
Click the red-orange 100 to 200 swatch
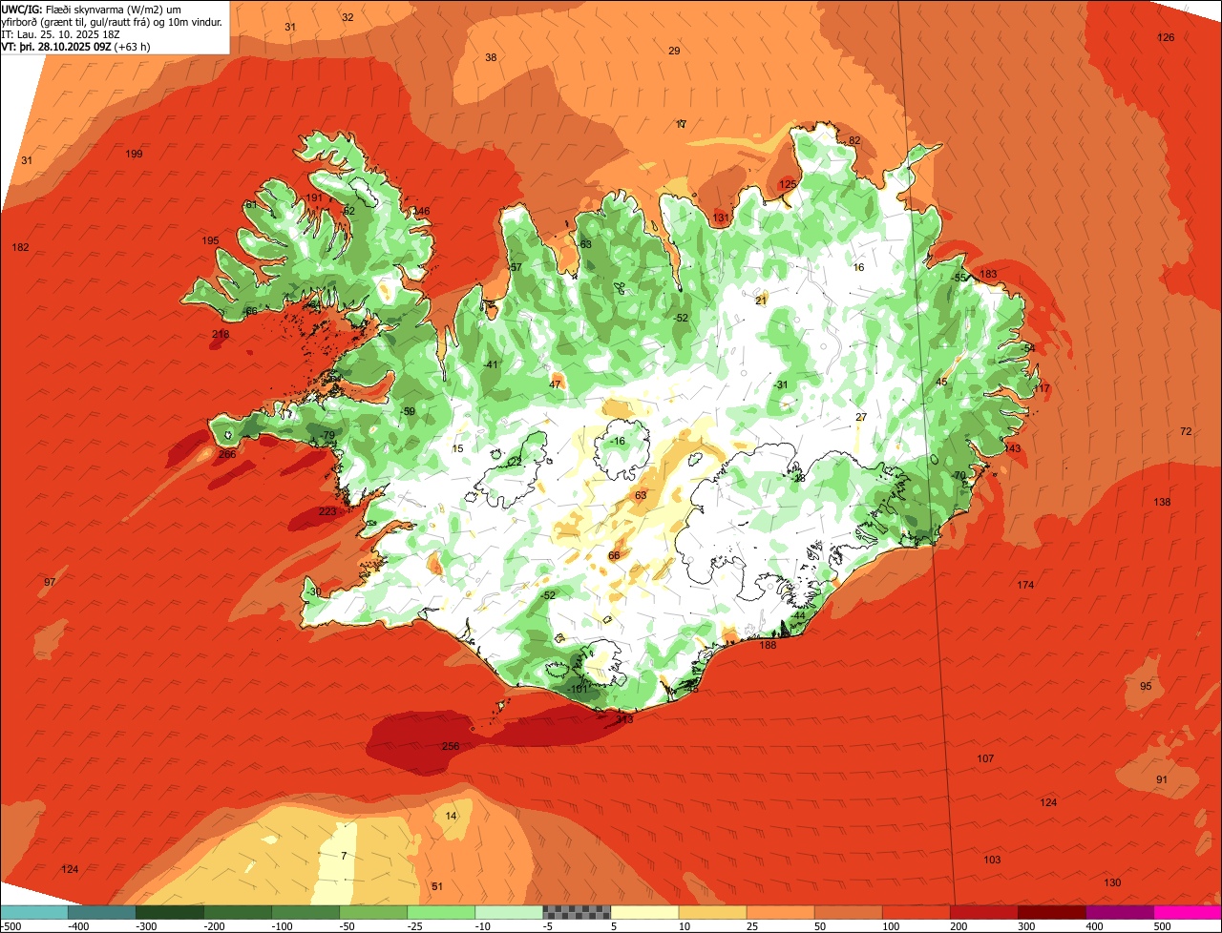[916, 913]
